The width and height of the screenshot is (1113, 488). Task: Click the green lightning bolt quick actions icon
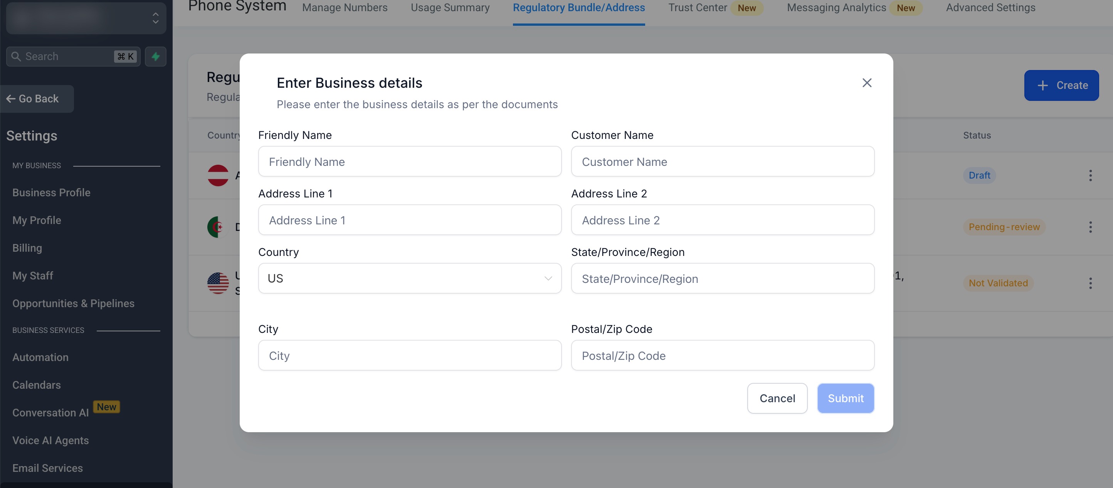coord(156,57)
